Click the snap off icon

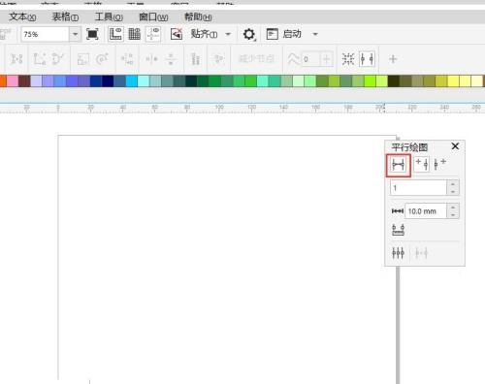[x=177, y=34]
